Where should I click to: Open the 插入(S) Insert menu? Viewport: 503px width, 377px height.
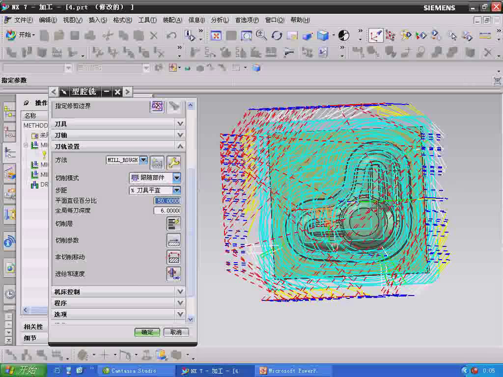(x=98, y=20)
